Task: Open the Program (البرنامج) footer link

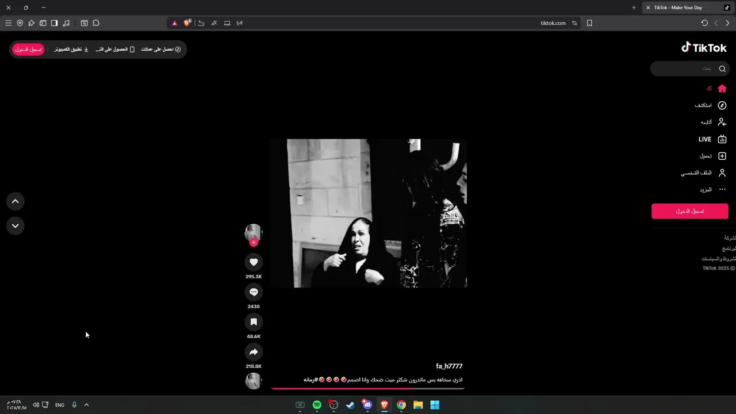Action: [728, 248]
